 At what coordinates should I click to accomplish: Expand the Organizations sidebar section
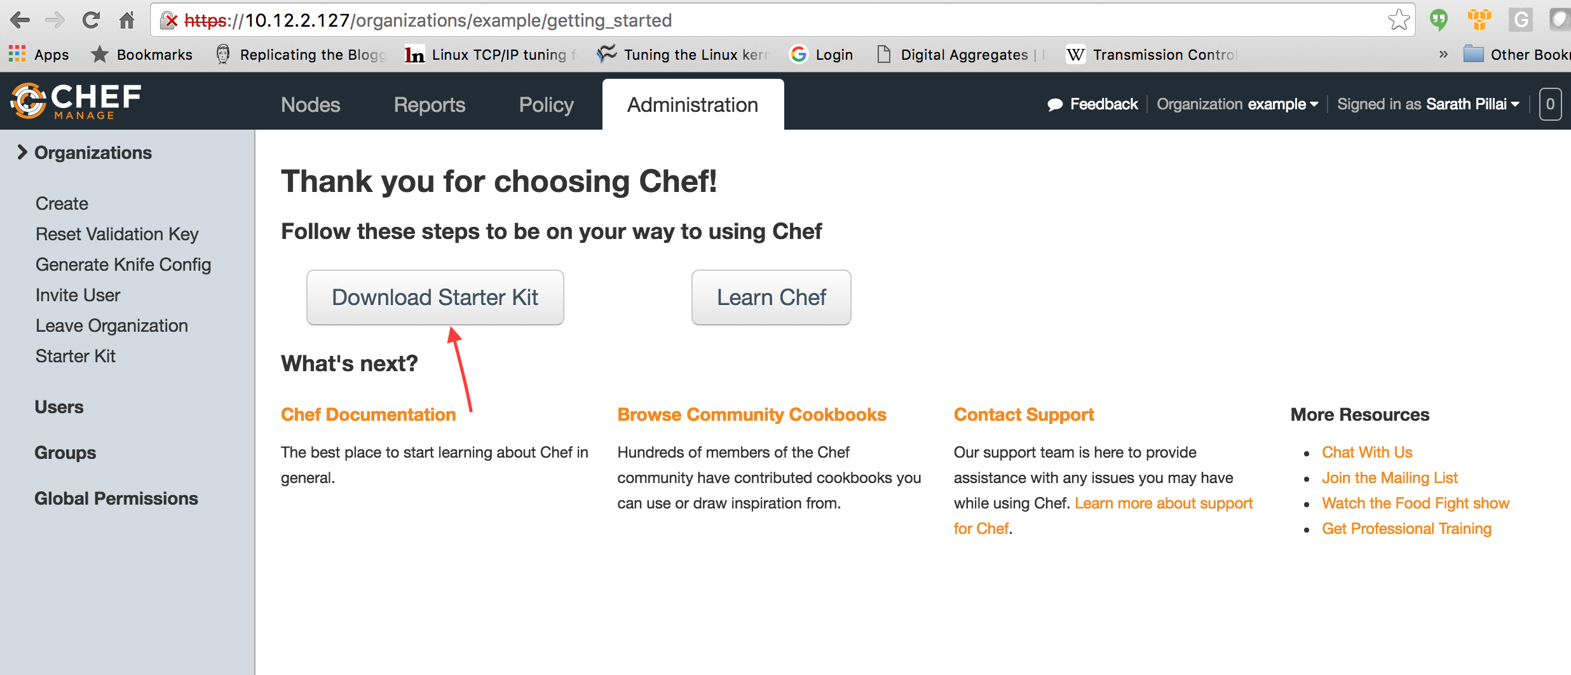click(23, 153)
